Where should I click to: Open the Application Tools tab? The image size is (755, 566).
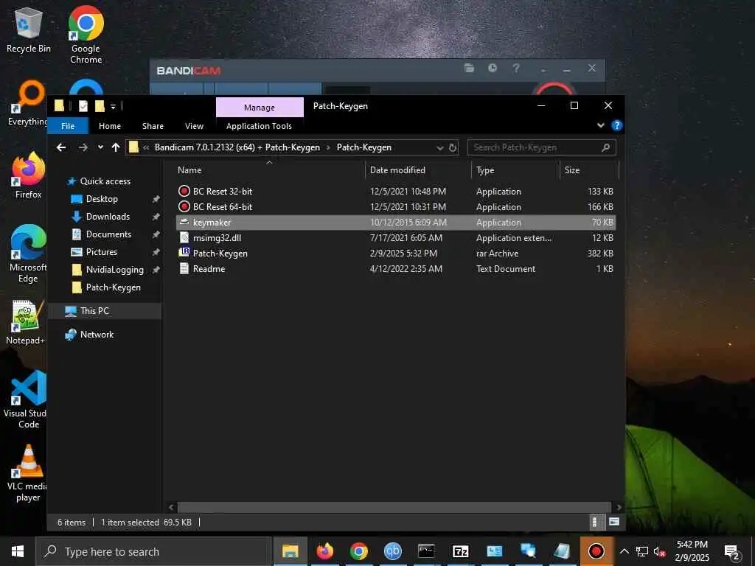click(259, 125)
